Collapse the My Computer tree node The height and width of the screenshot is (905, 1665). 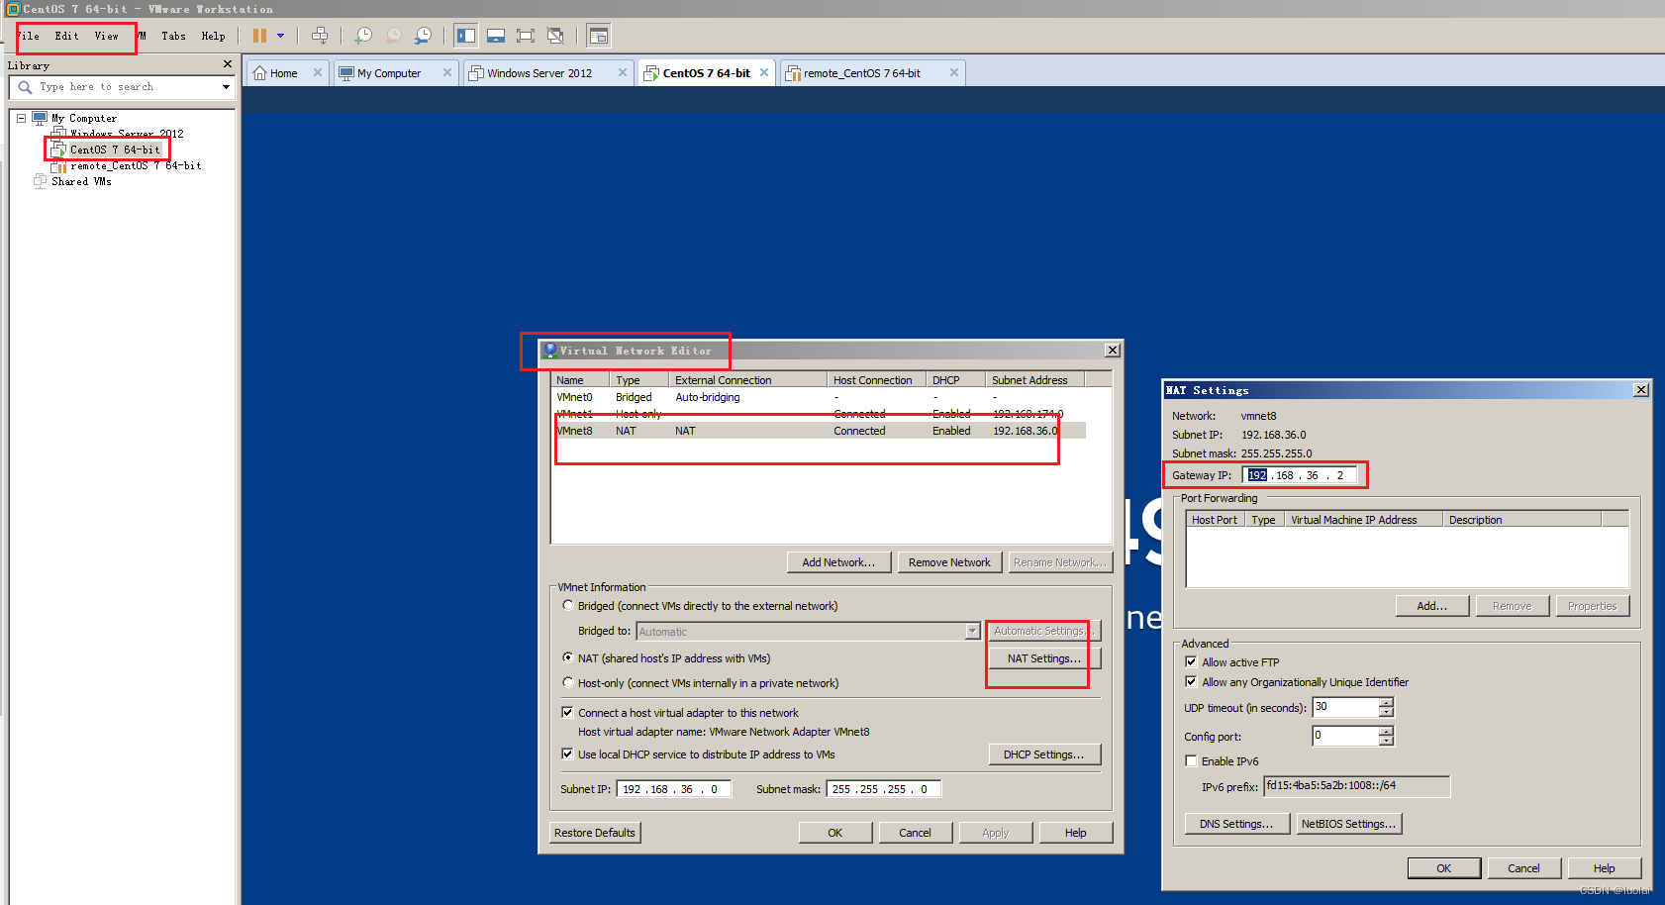click(x=21, y=118)
